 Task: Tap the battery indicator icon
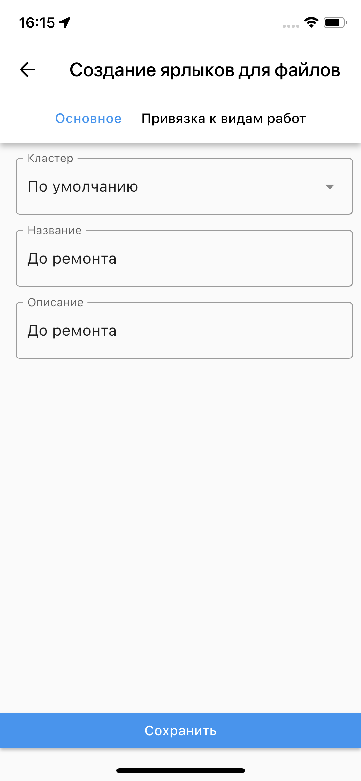(x=335, y=22)
